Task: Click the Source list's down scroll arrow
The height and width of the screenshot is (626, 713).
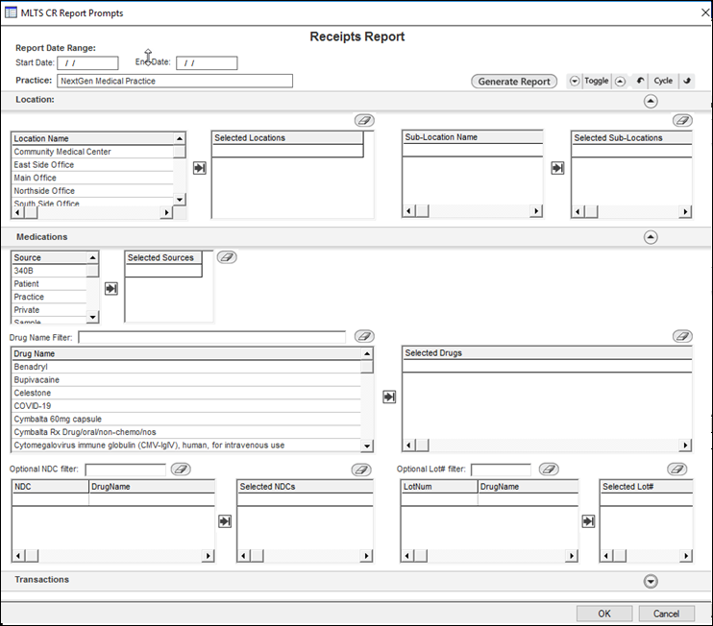Action: (x=93, y=317)
